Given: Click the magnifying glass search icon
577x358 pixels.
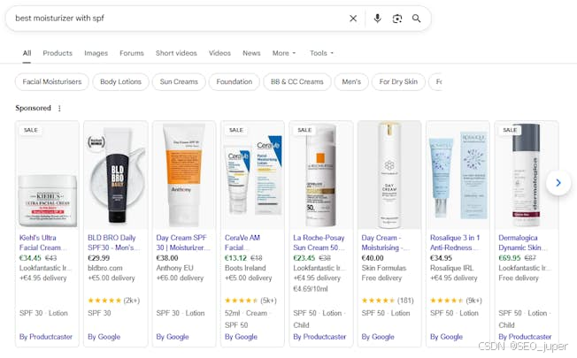Looking at the screenshot, I should click(416, 19).
